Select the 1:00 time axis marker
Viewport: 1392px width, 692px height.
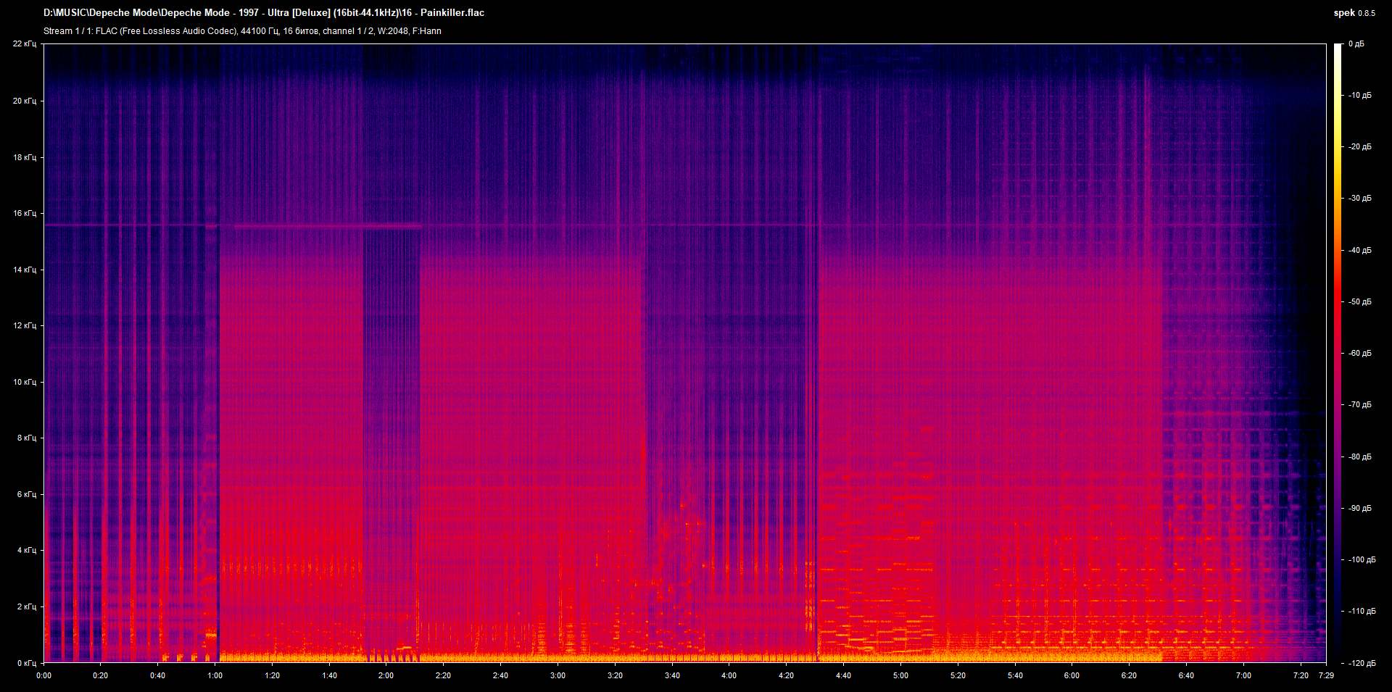click(x=215, y=675)
